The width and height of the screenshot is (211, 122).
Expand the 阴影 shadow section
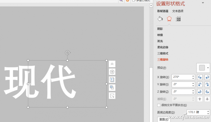coord(160,29)
